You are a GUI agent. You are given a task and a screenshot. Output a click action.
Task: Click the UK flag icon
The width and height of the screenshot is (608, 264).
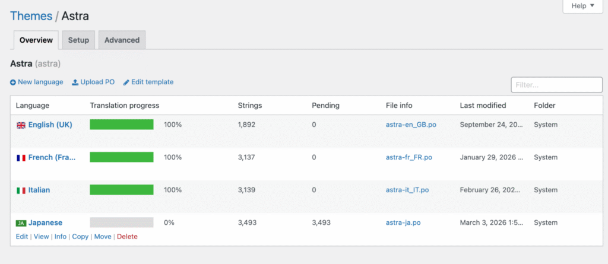pos(21,125)
